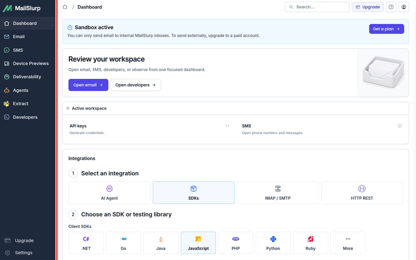Click the Open email button
The width and height of the screenshot is (416, 260).
pos(88,85)
